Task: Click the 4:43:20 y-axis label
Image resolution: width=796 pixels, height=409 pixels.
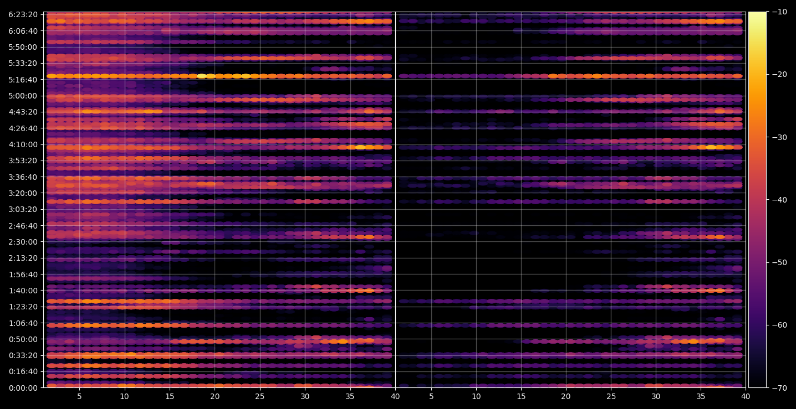Action: point(23,112)
